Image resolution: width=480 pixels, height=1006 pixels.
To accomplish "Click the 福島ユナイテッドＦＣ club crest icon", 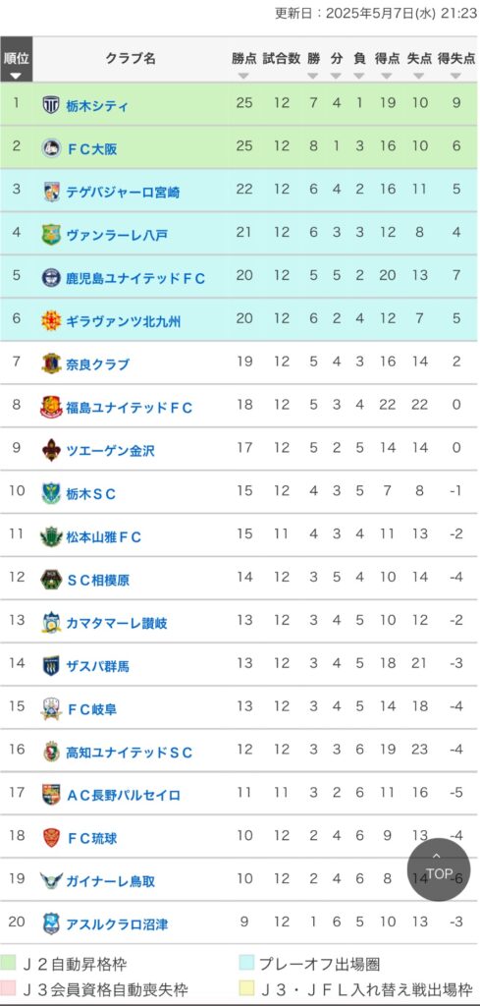I will 51,407.
